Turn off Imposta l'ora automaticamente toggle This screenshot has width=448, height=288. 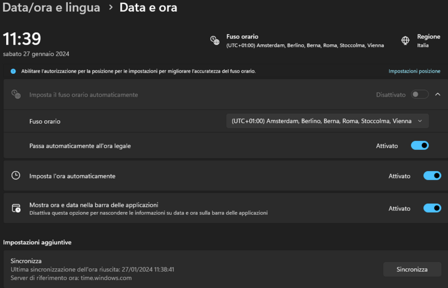pos(432,176)
